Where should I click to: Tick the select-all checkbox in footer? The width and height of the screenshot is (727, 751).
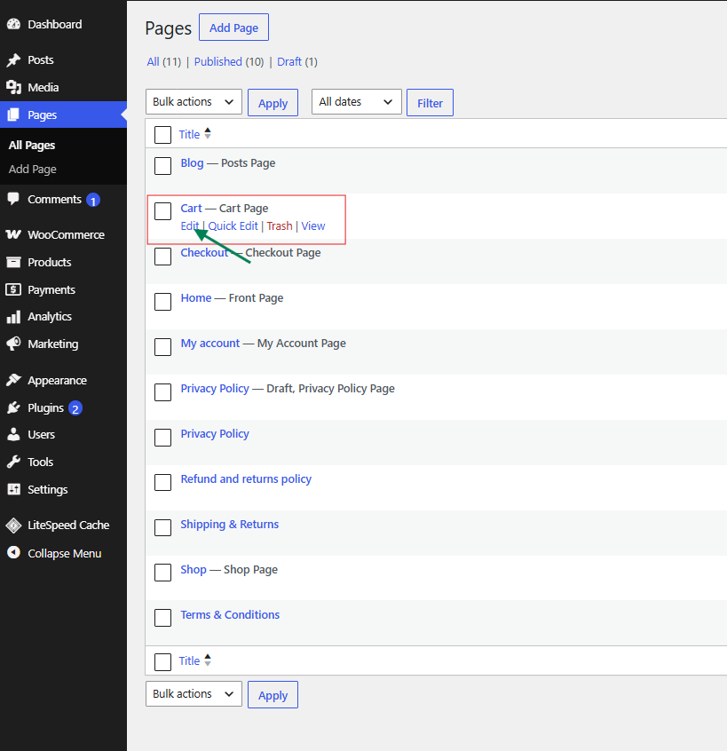click(x=162, y=662)
